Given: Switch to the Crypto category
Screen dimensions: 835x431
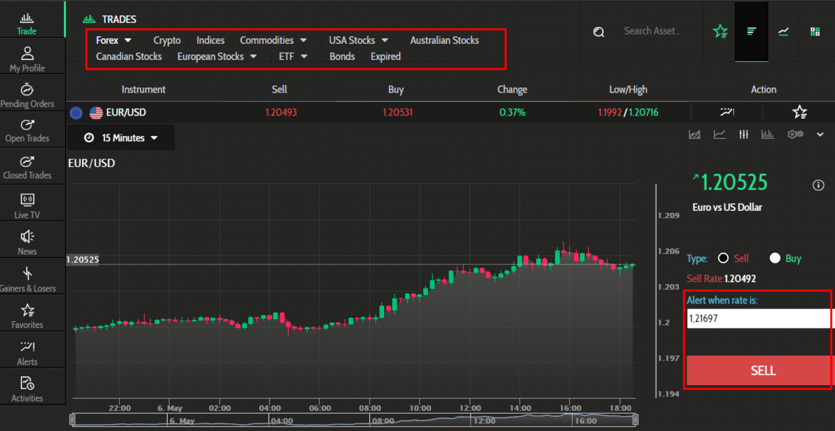Looking at the screenshot, I should [167, 40].
